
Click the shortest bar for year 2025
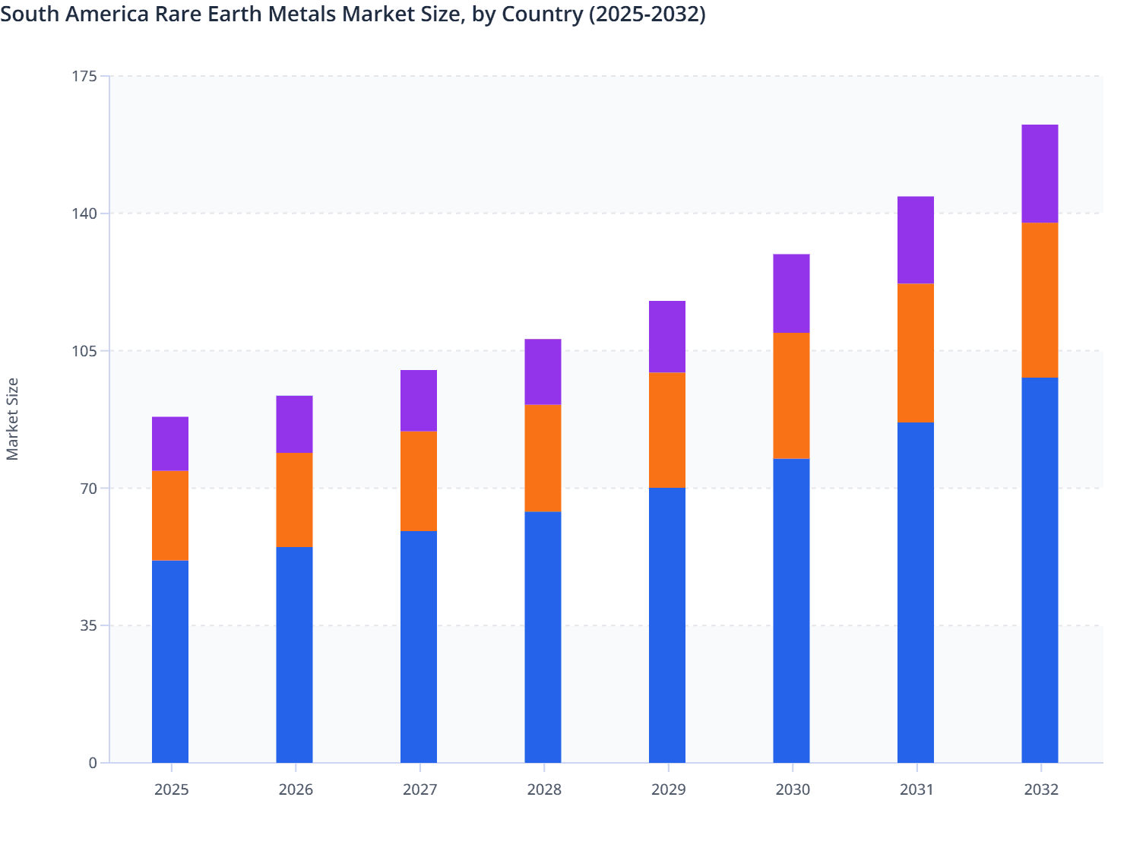click(x=170, y=589)
